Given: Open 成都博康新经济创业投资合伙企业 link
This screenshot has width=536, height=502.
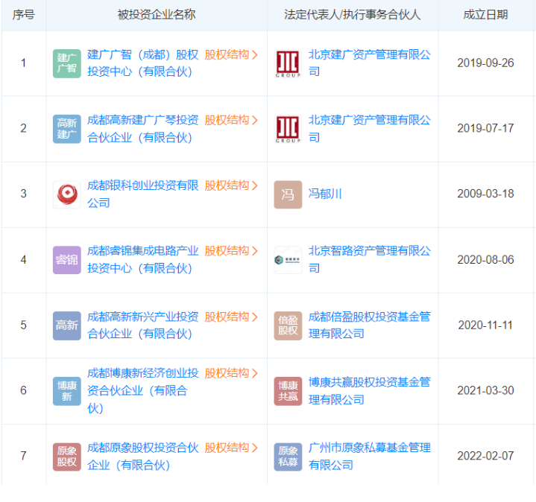Looking at the screenshot, I should click(143, 390).
